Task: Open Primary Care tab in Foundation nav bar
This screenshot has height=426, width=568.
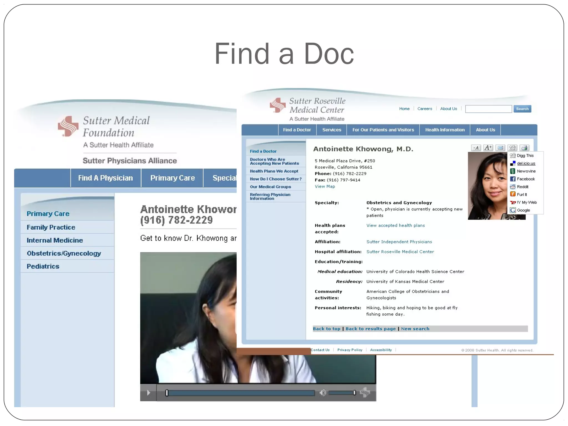Action: (x=173, y=178)
